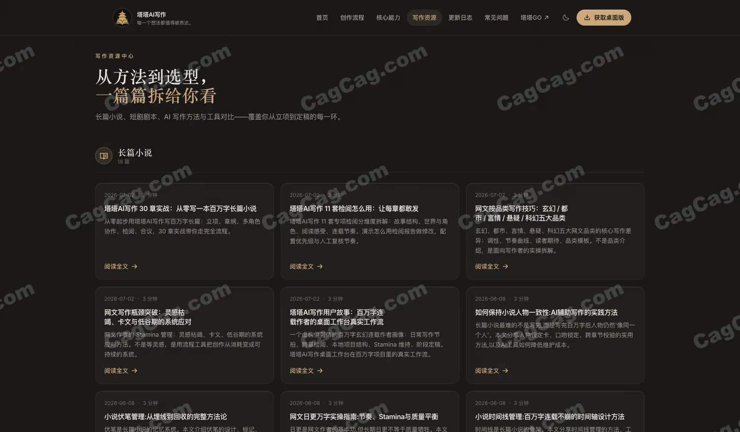Open the 塔塔GO external link

(x=535, y=18)
